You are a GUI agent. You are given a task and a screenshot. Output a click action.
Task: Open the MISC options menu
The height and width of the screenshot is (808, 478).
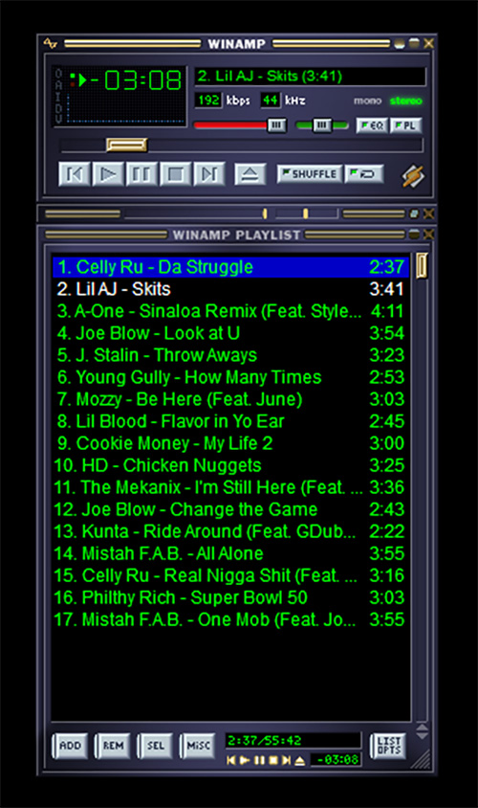tap(198, 746)
